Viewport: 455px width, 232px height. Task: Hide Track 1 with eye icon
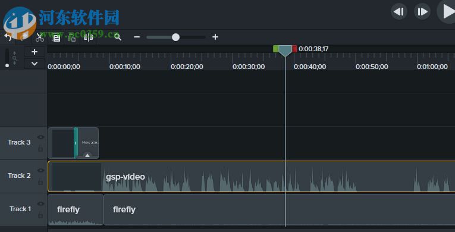41,204
